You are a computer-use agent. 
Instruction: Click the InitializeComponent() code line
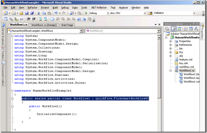[57, 114]
